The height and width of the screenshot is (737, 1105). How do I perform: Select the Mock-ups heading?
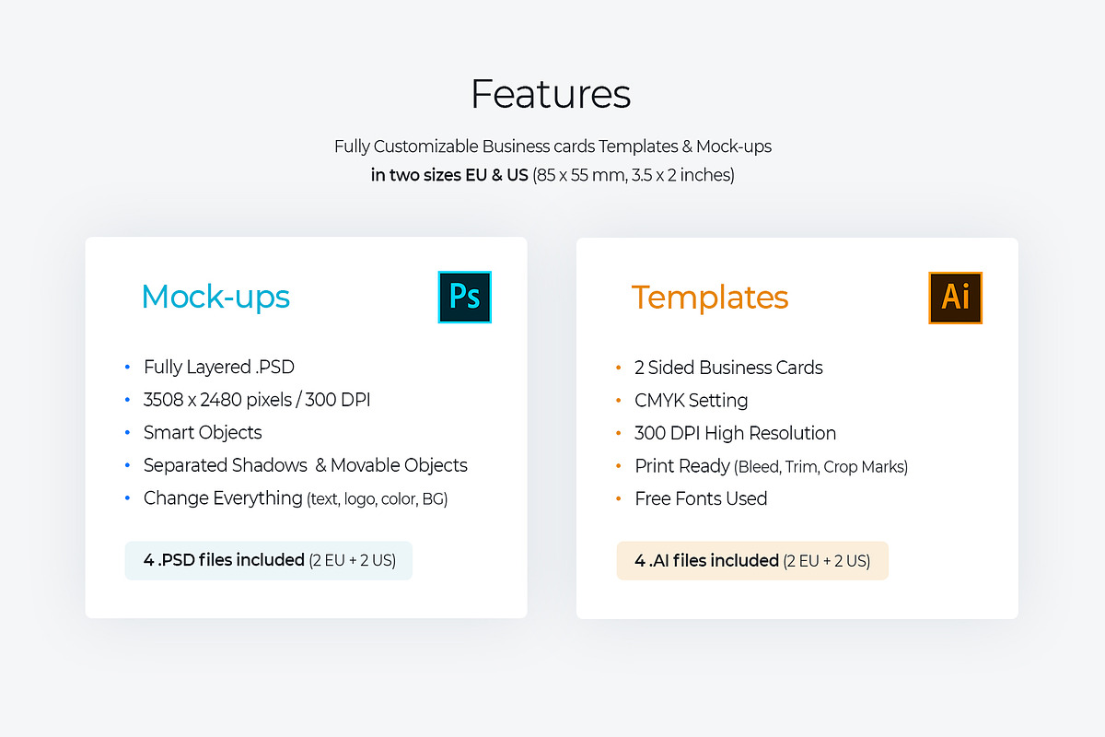click(215, 297)
